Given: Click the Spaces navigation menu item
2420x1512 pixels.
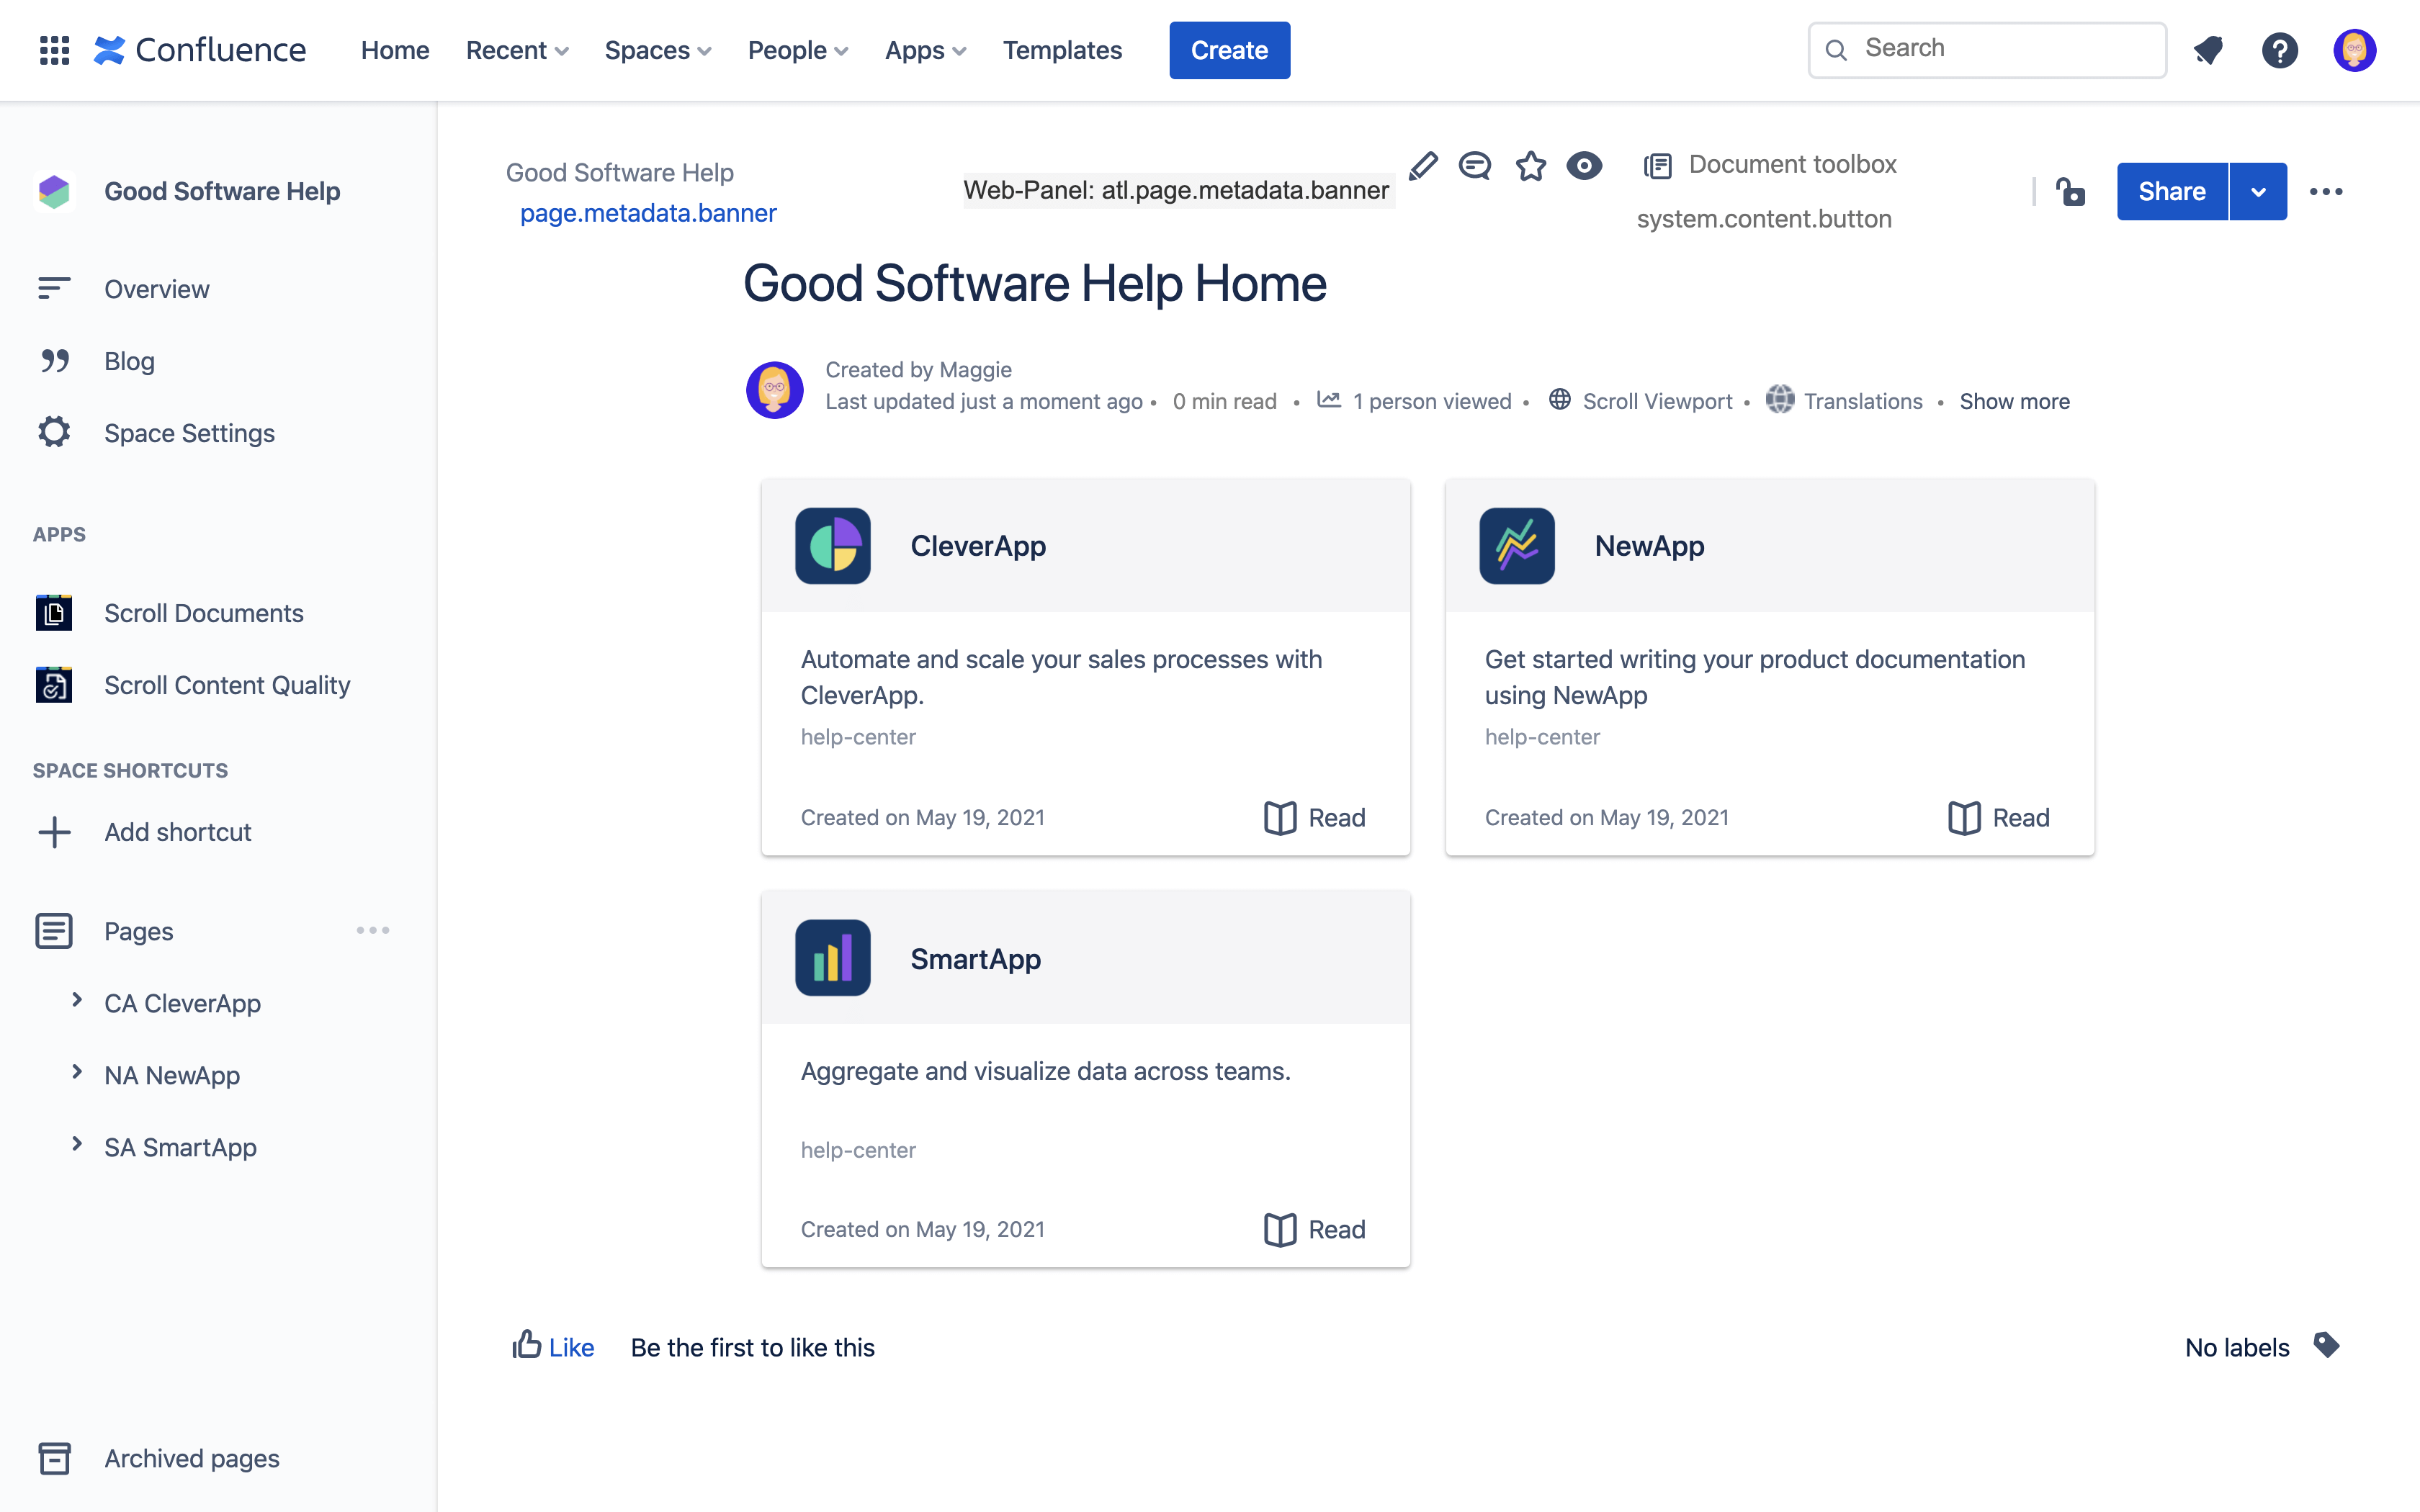Looking at the screenshot, I should coord(657,49).
